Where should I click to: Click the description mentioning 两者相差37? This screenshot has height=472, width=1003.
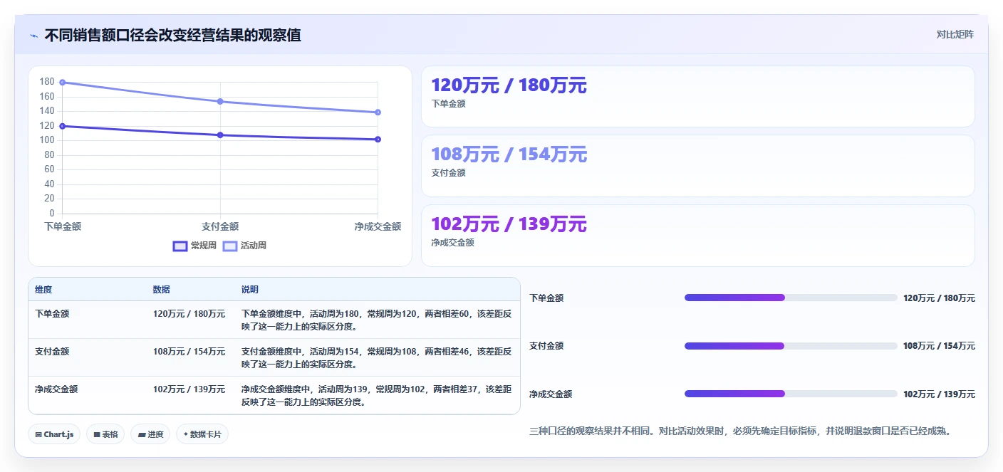(376, 396)
